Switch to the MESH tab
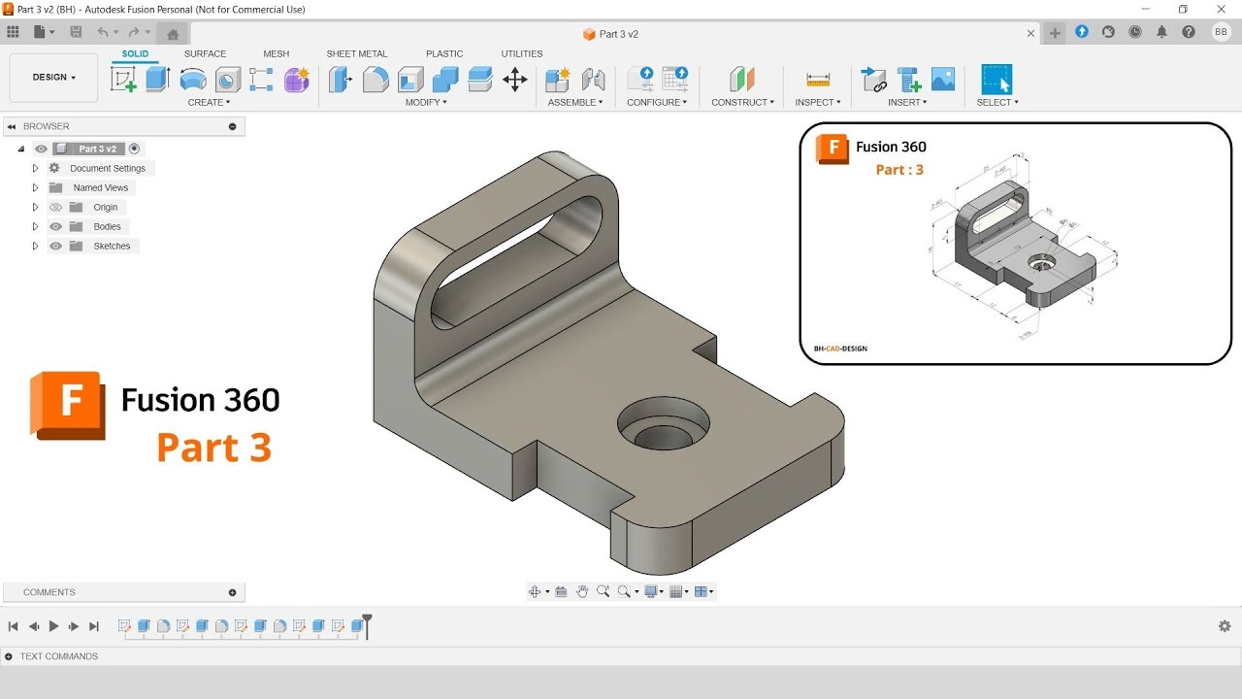Image resolution: width=1242 pixels, height=699 pixels. click(276, 53)
